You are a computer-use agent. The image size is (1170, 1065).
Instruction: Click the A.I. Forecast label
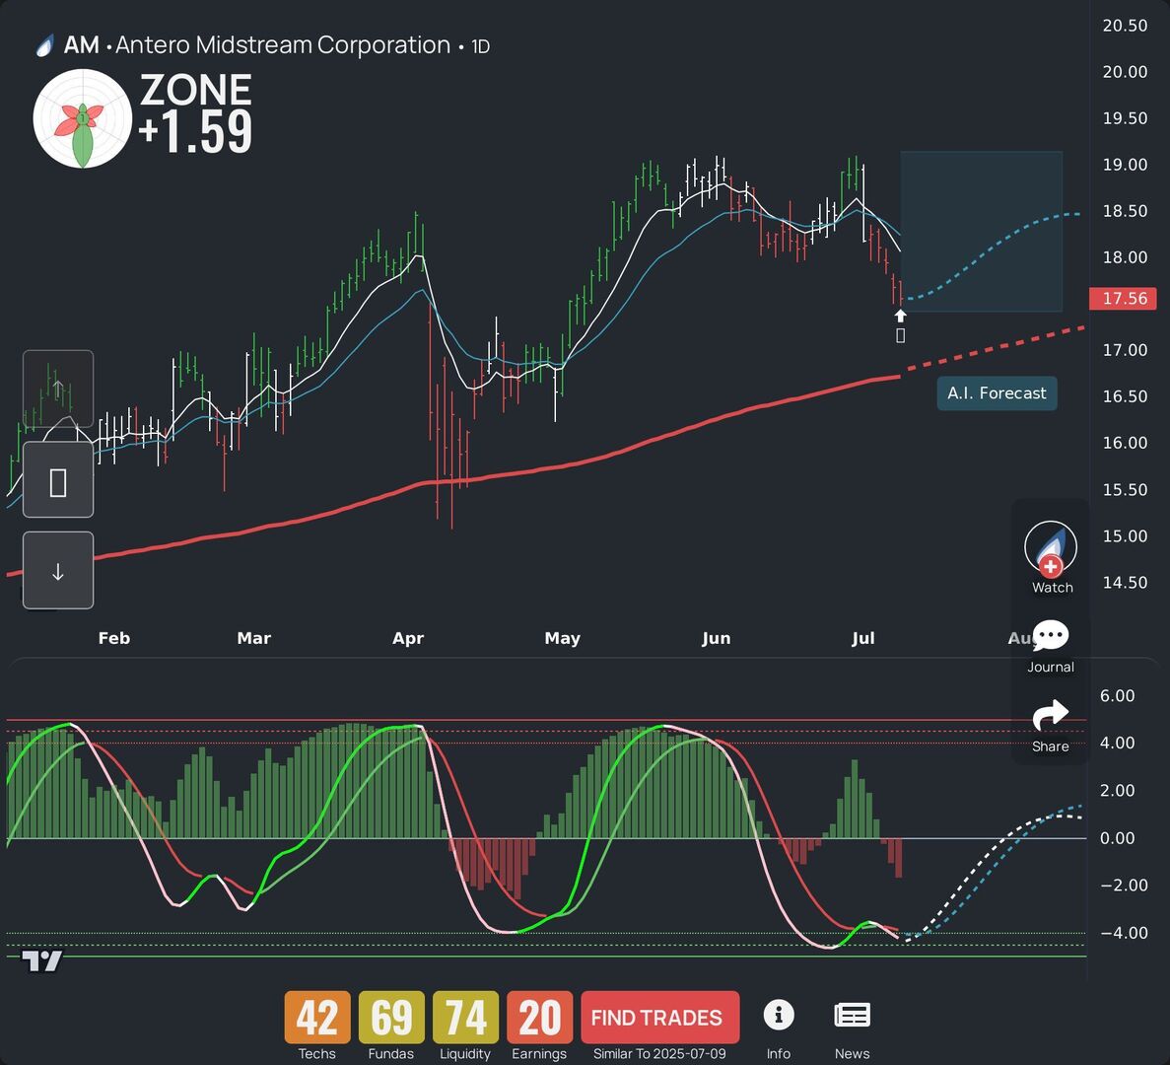click(x=997, y=393)
